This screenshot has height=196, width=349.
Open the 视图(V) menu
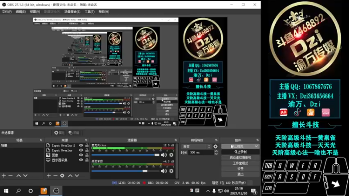tap(35, 12)
